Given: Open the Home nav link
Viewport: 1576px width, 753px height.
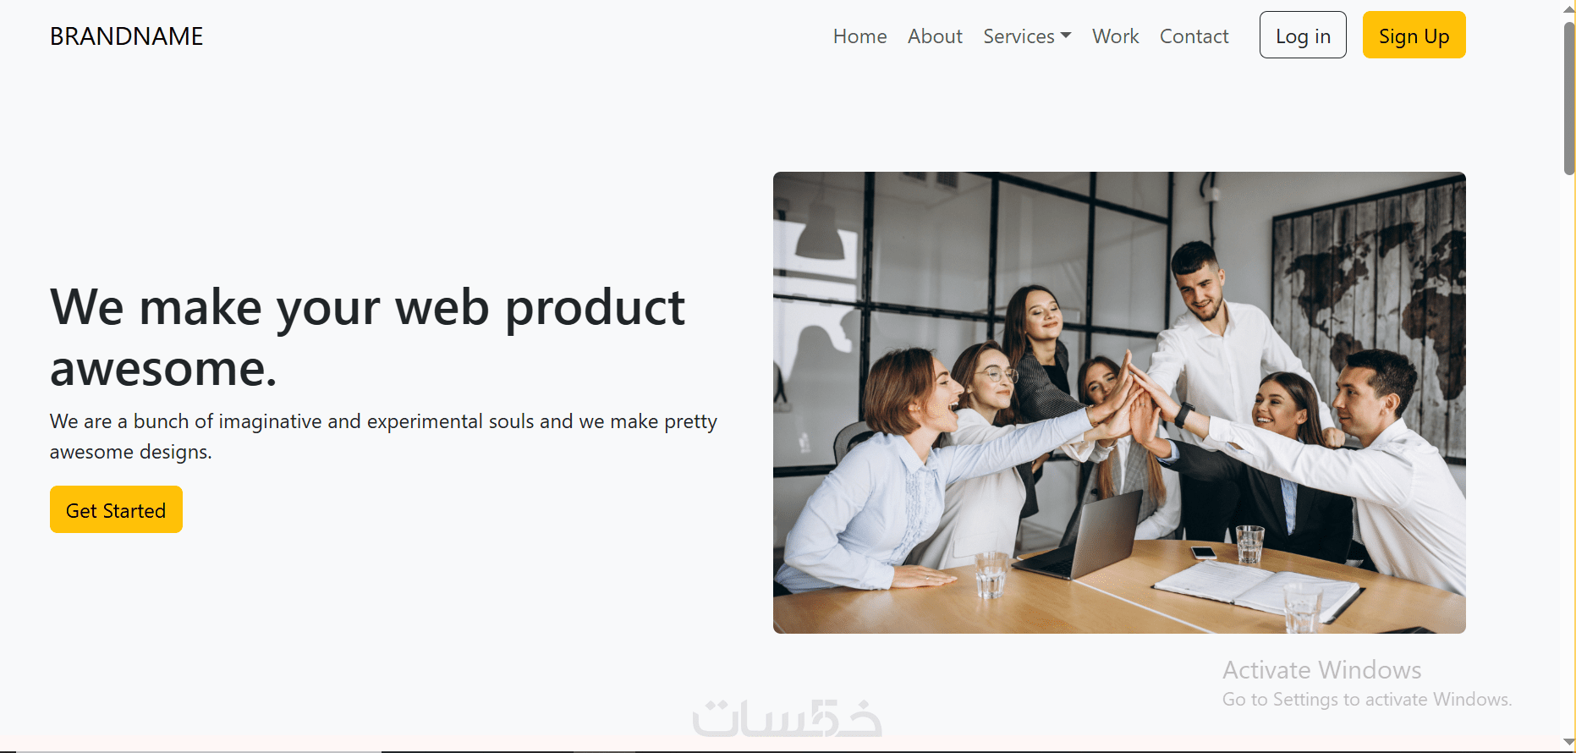Looking at the screenshot, I should 859,36.
